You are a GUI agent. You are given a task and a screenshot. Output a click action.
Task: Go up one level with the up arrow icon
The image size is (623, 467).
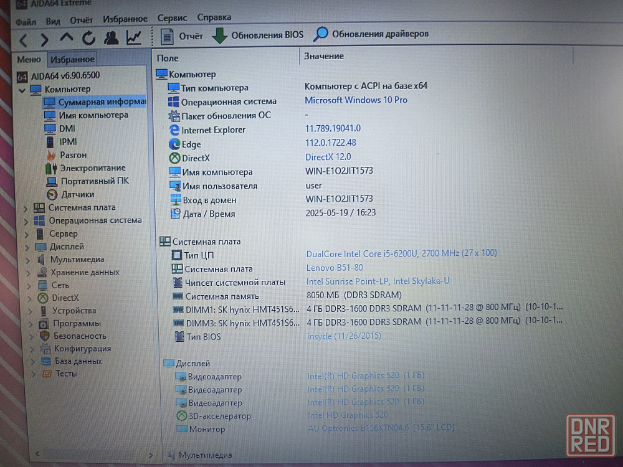(x=67, y=38)
